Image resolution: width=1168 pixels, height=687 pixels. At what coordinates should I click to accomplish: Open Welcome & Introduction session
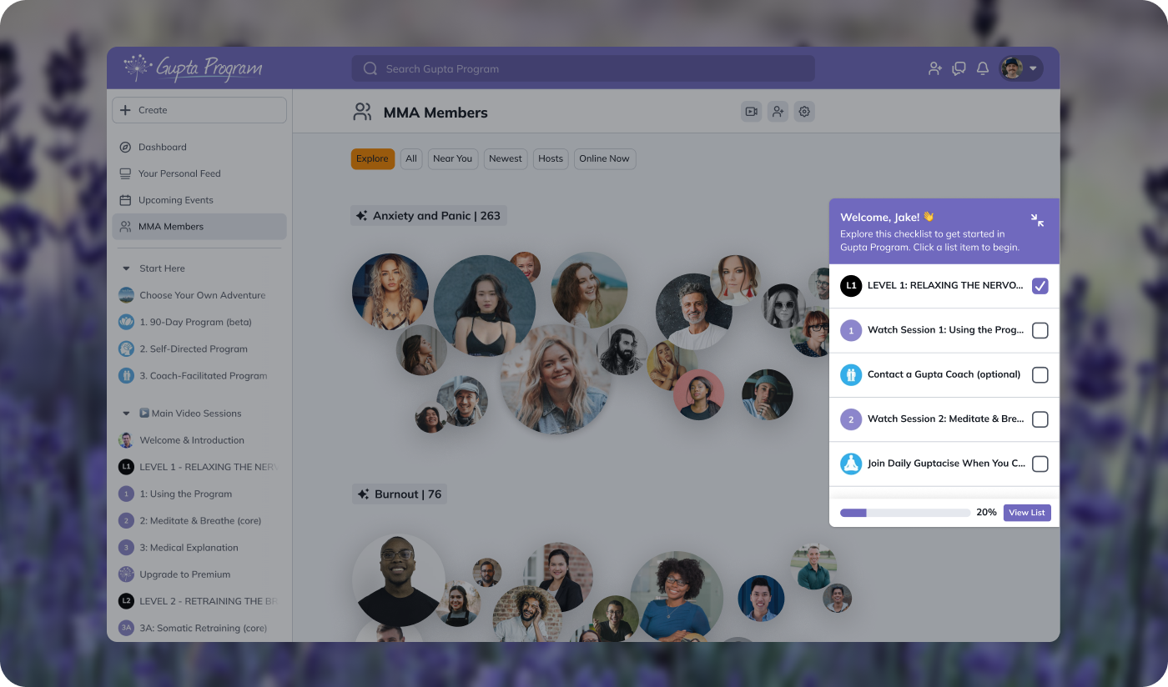[199, 440]
